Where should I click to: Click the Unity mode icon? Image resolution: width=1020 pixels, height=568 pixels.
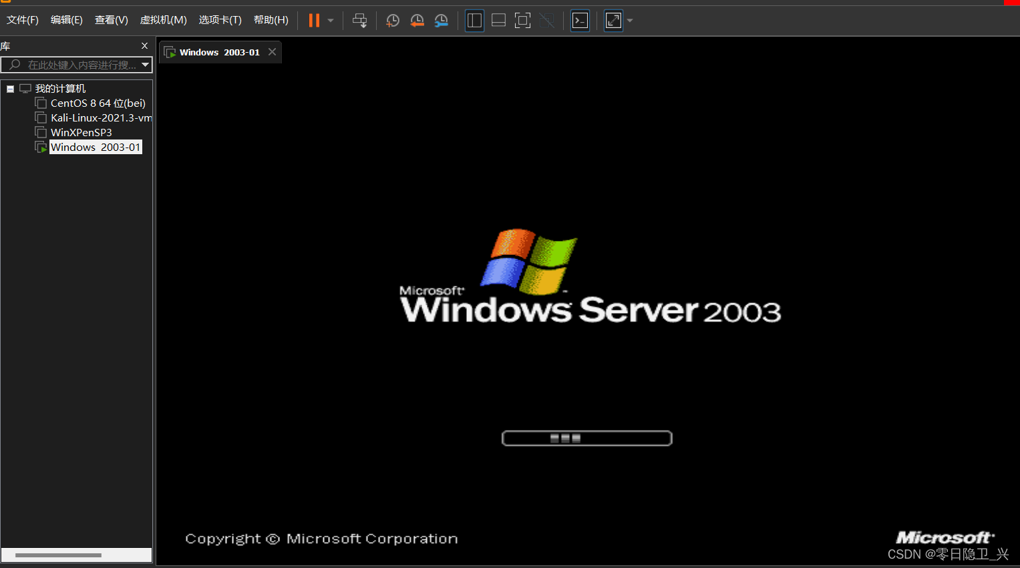pyautogui.click(x=546, y=21)
